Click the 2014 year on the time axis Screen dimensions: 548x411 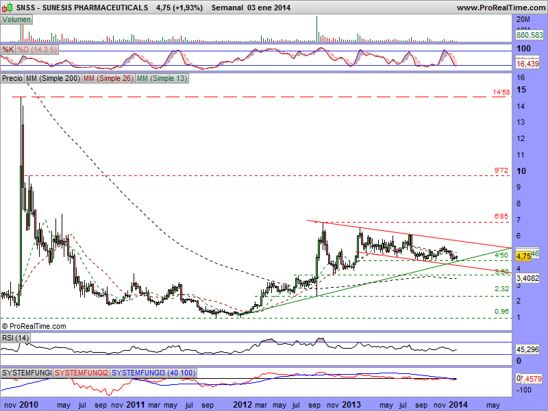click(458, 405)
